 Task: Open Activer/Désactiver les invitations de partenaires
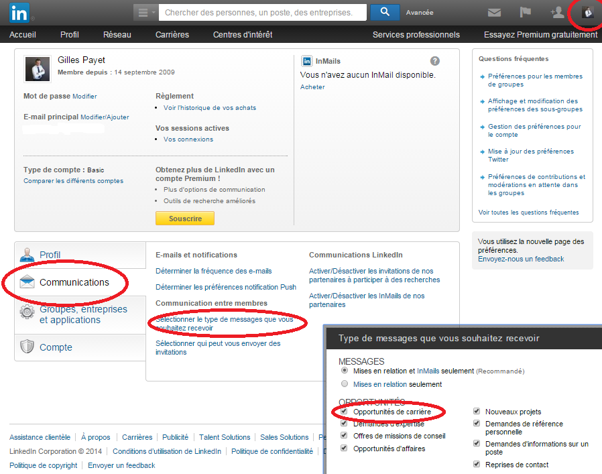(x=374, y=276)
